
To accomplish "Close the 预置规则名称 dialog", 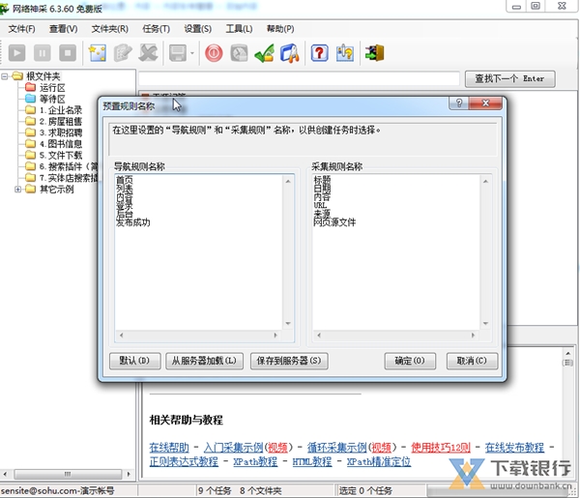I will click(485, 103).
